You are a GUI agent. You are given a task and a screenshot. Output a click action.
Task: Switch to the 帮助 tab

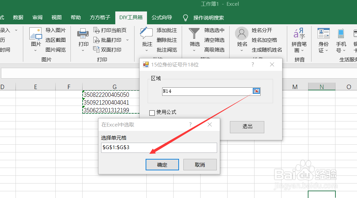(x=76, y=18)
